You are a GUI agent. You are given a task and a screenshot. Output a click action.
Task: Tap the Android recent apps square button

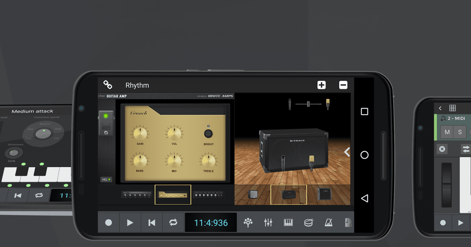(x=364, y=112)
